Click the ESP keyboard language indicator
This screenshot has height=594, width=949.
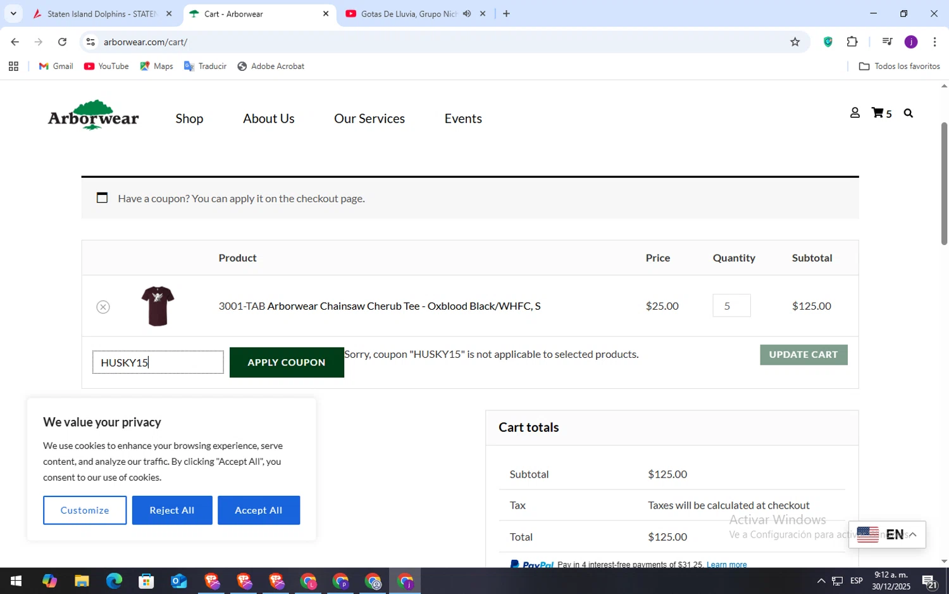click(x=857, y=581)
